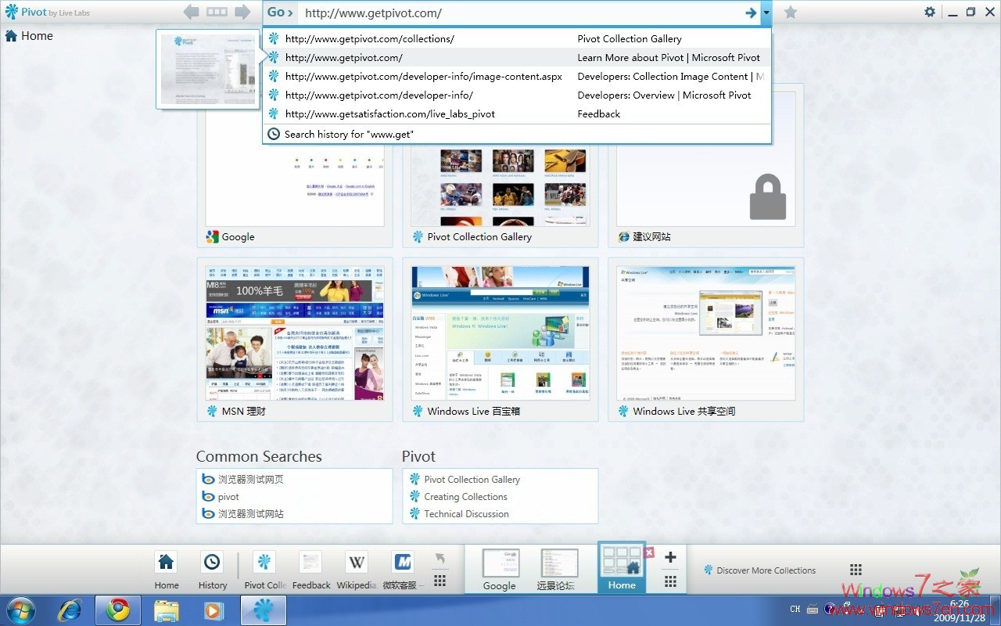The height and width of the screenshot is (626, 1001).
Task: Select suggestion Developers: Overview
Action: coord(516,95)
